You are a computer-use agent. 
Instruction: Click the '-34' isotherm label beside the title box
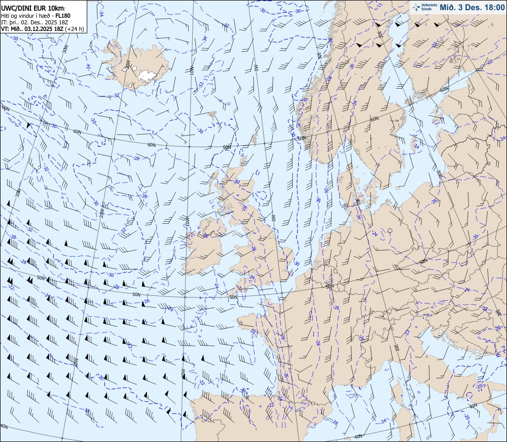(x=101, y=14)
